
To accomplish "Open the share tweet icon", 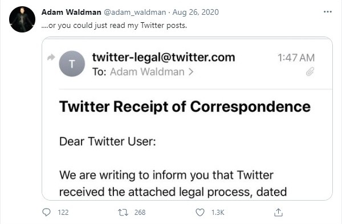I will [278, 212].
